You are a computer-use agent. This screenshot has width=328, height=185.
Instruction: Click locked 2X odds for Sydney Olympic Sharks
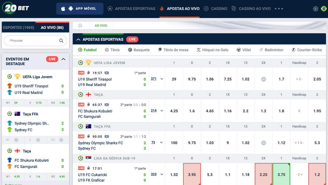(x=264, y=143)
